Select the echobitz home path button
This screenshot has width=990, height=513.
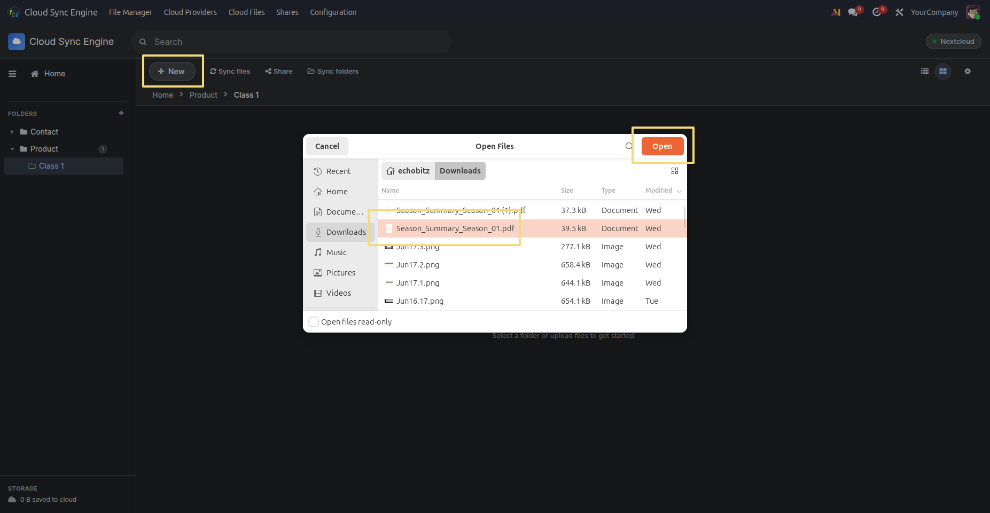pyautogui.click(x=408, y=171)
